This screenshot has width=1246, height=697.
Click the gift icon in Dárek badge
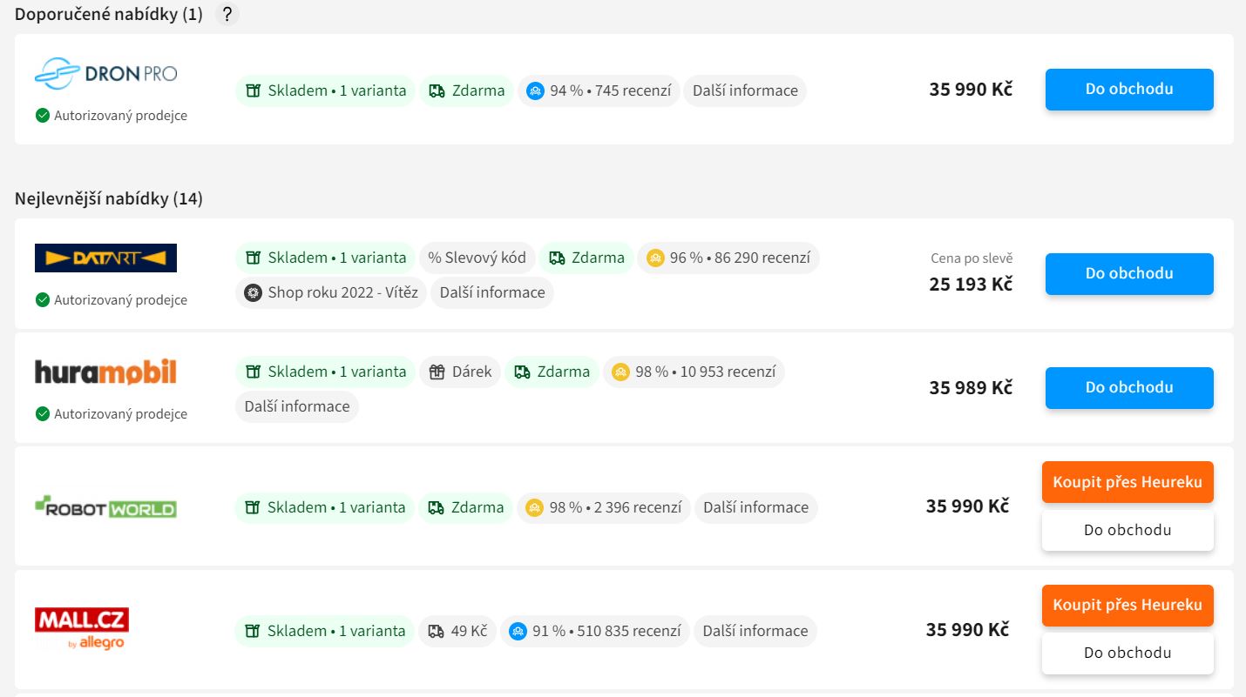point(437,372)
